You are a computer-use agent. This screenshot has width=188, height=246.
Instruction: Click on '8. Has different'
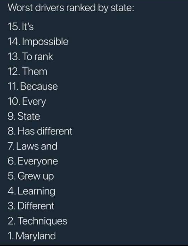pos(40,131)
